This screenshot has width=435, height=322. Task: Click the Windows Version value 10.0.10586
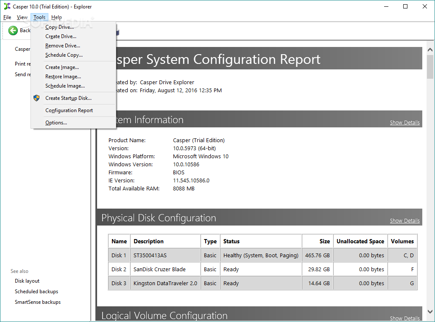click(186, 164)
